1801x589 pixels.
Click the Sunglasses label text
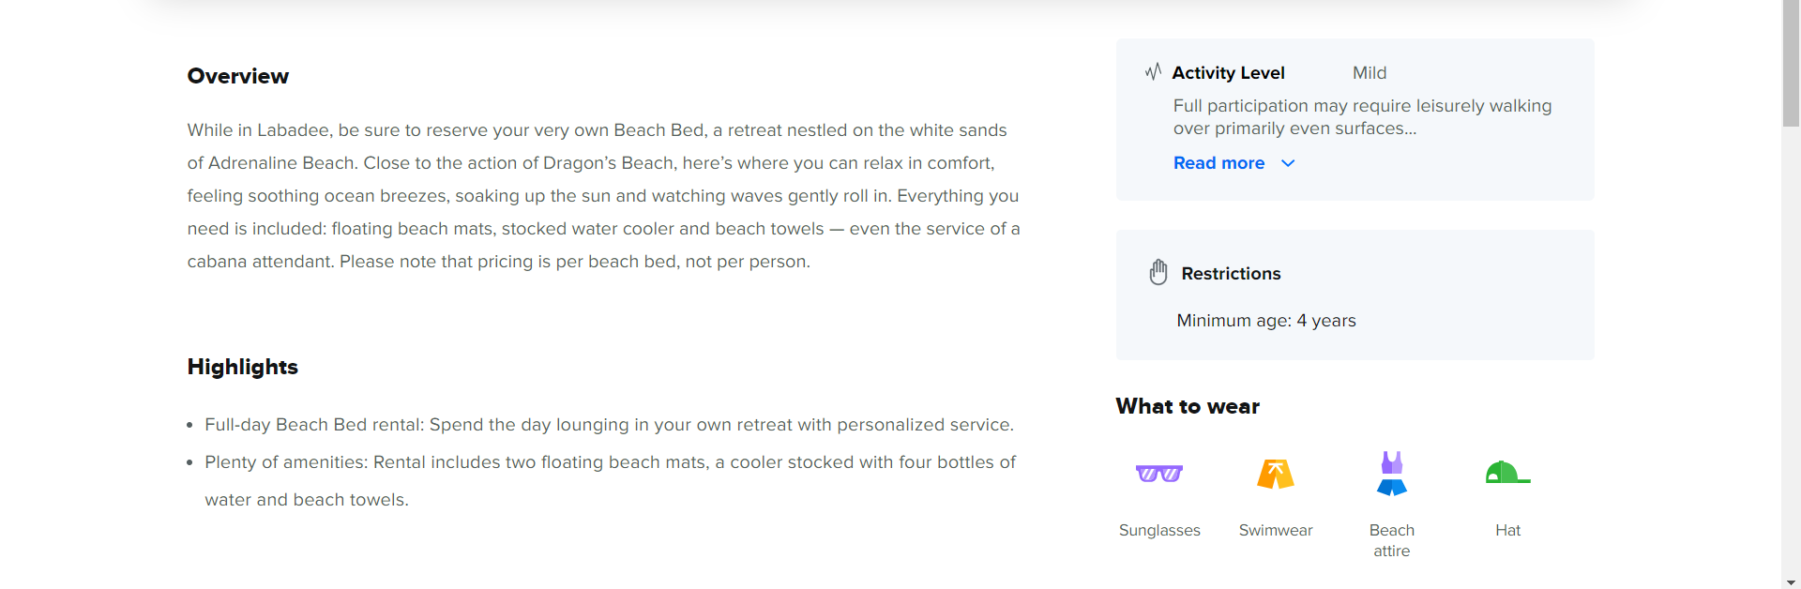(1159, 530)
